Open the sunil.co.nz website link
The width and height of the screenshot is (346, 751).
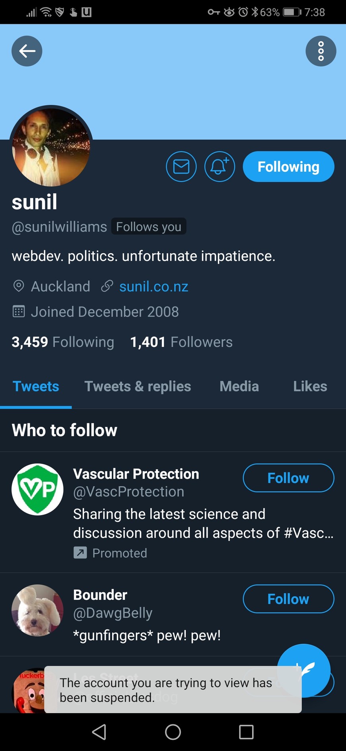click(x=154, y=287)
